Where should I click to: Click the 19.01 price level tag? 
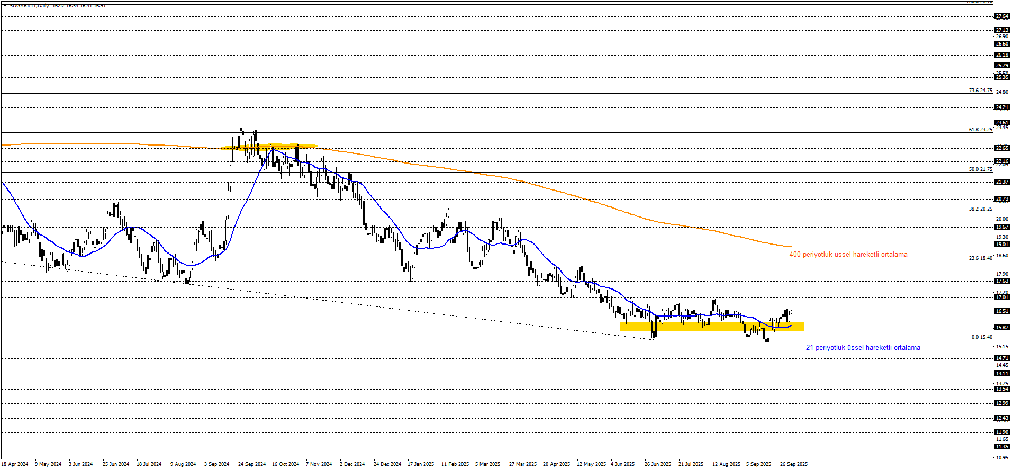tap(1001, 245)
